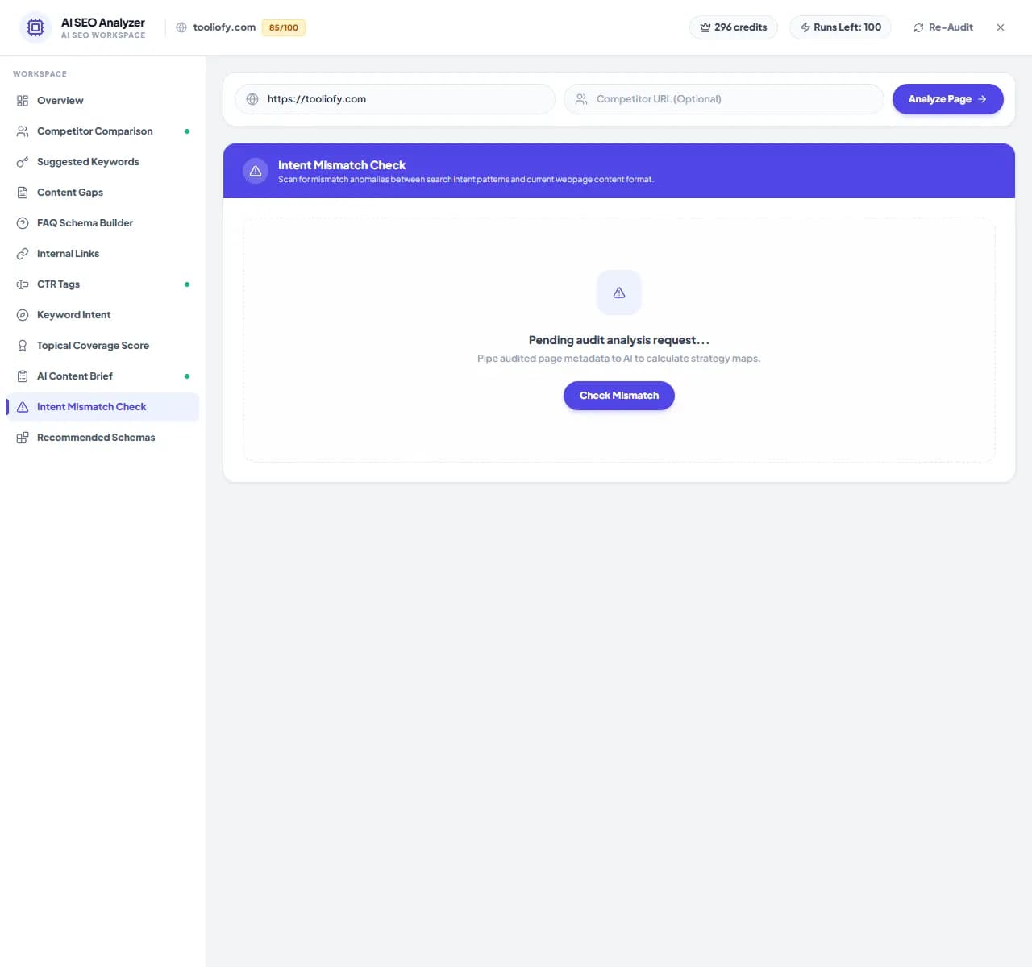Open AI Content Brief
Viewport: 1032px width, 967px height.
(102, 376)
